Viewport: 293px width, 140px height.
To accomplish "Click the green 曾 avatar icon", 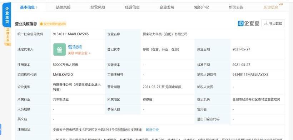I will pyautogui.click(x=59, y=50).
